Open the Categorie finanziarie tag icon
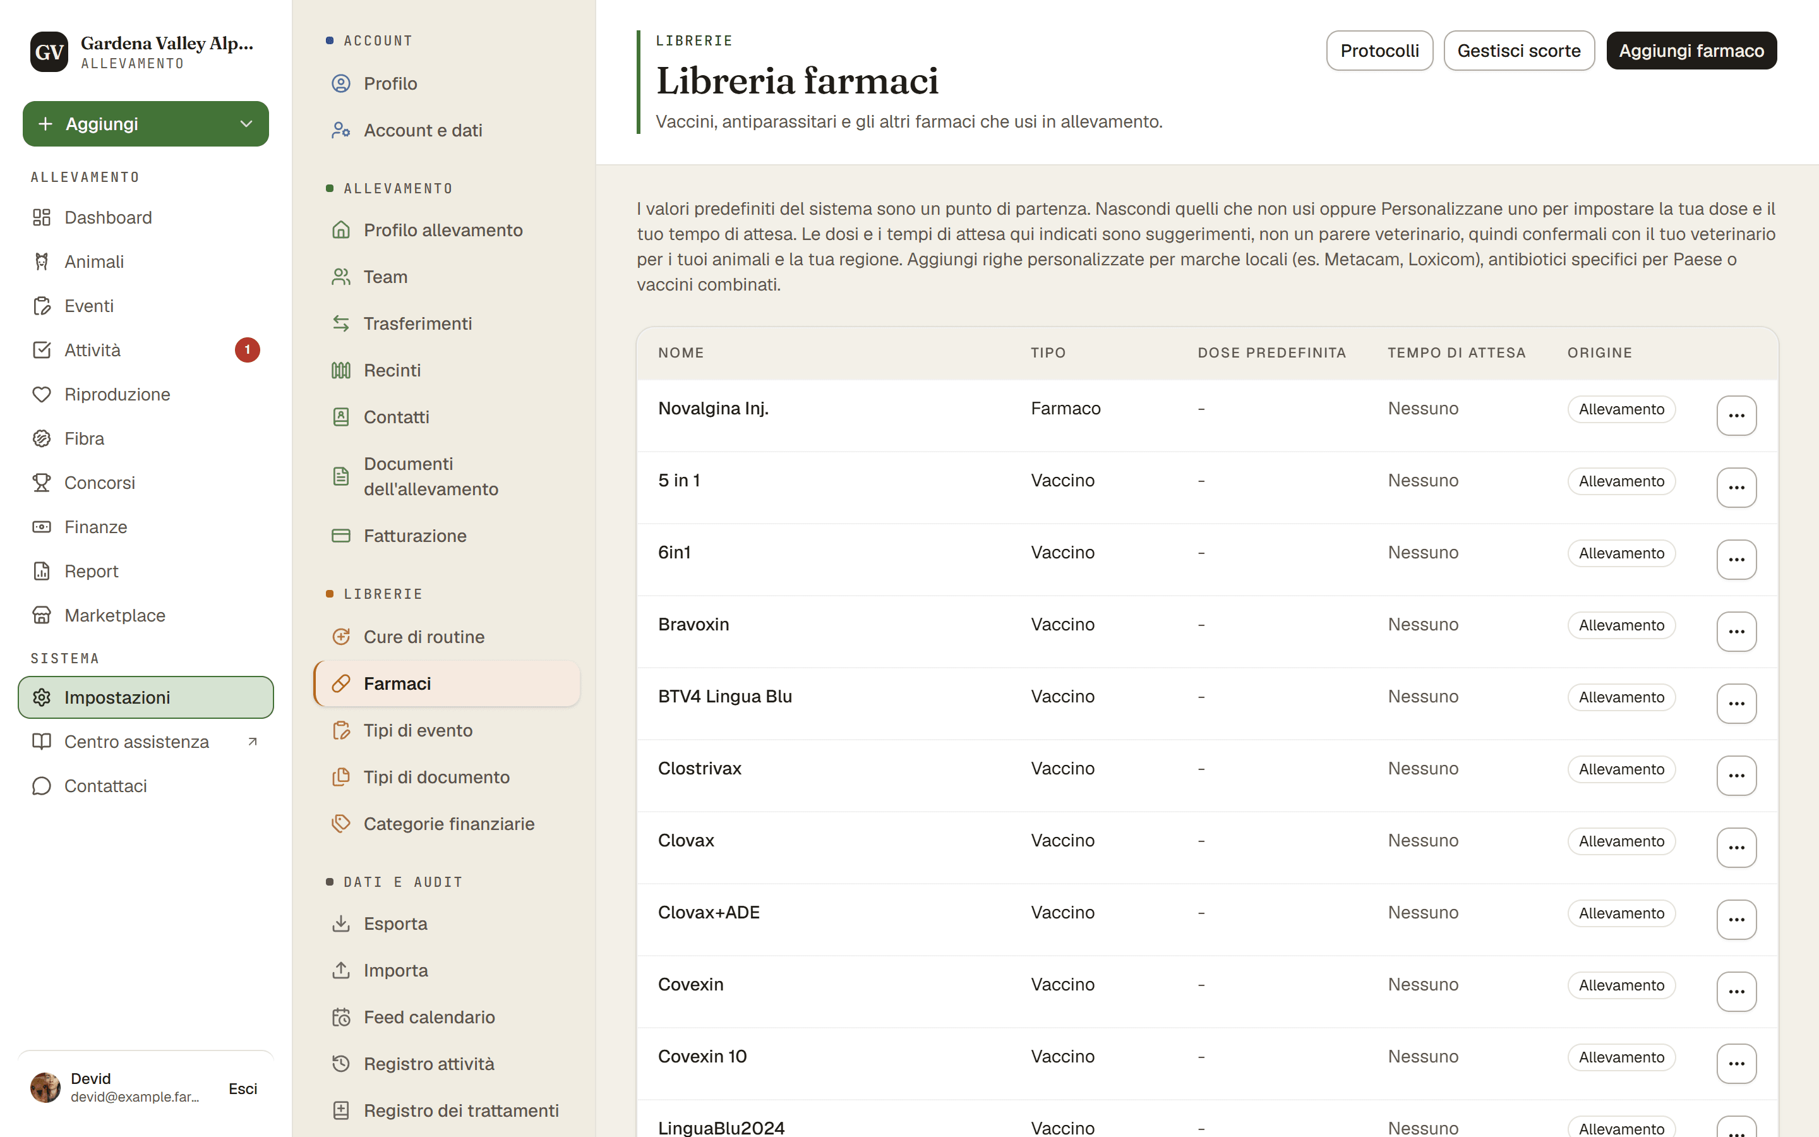Screen dimensions: 1819x1137 [x=341, y=824]
